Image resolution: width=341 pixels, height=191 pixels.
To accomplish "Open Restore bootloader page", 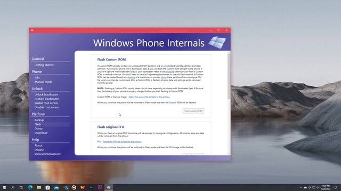I will point(46,99).
